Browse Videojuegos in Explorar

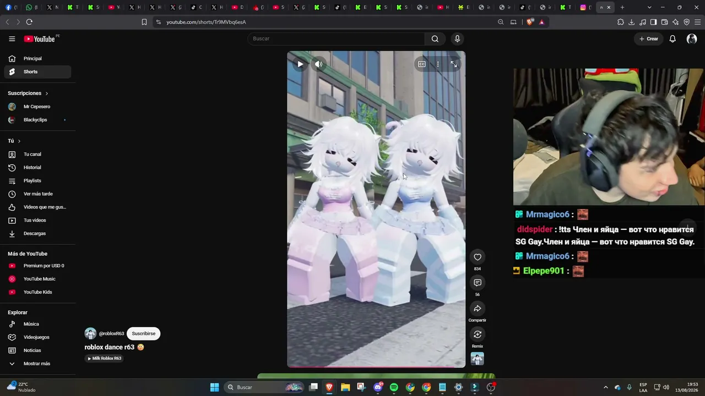click(x=37, y=337)
